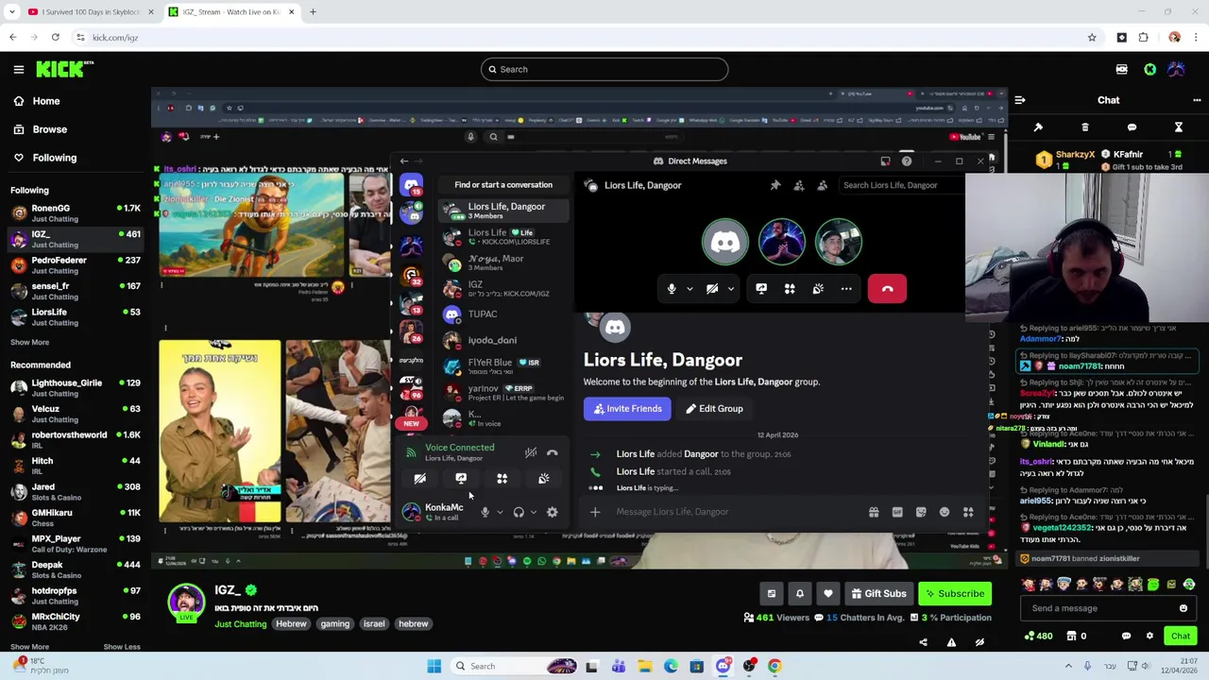The width and height of the screenshot is (1209, 680).
Task: Open RonenGG channel in Following list
Action: pyautogui.click(x=76, y=213)
